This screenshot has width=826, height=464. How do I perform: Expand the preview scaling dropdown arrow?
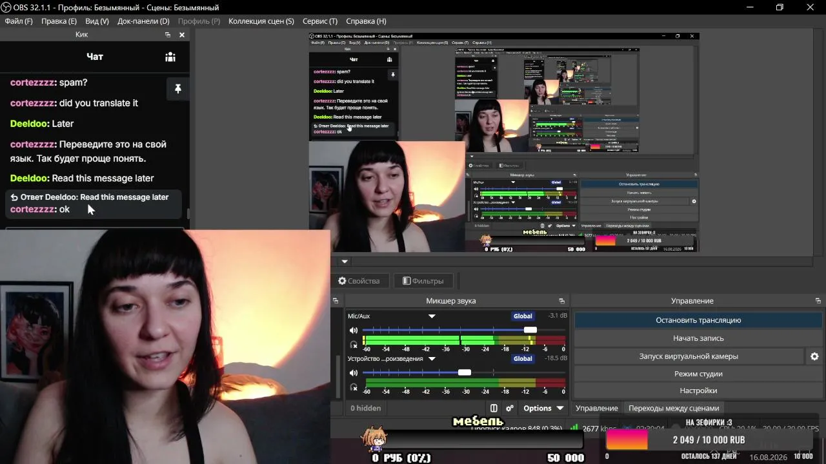(345, 262)
